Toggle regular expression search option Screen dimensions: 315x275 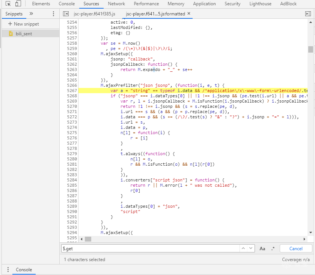tap(273, 249)
